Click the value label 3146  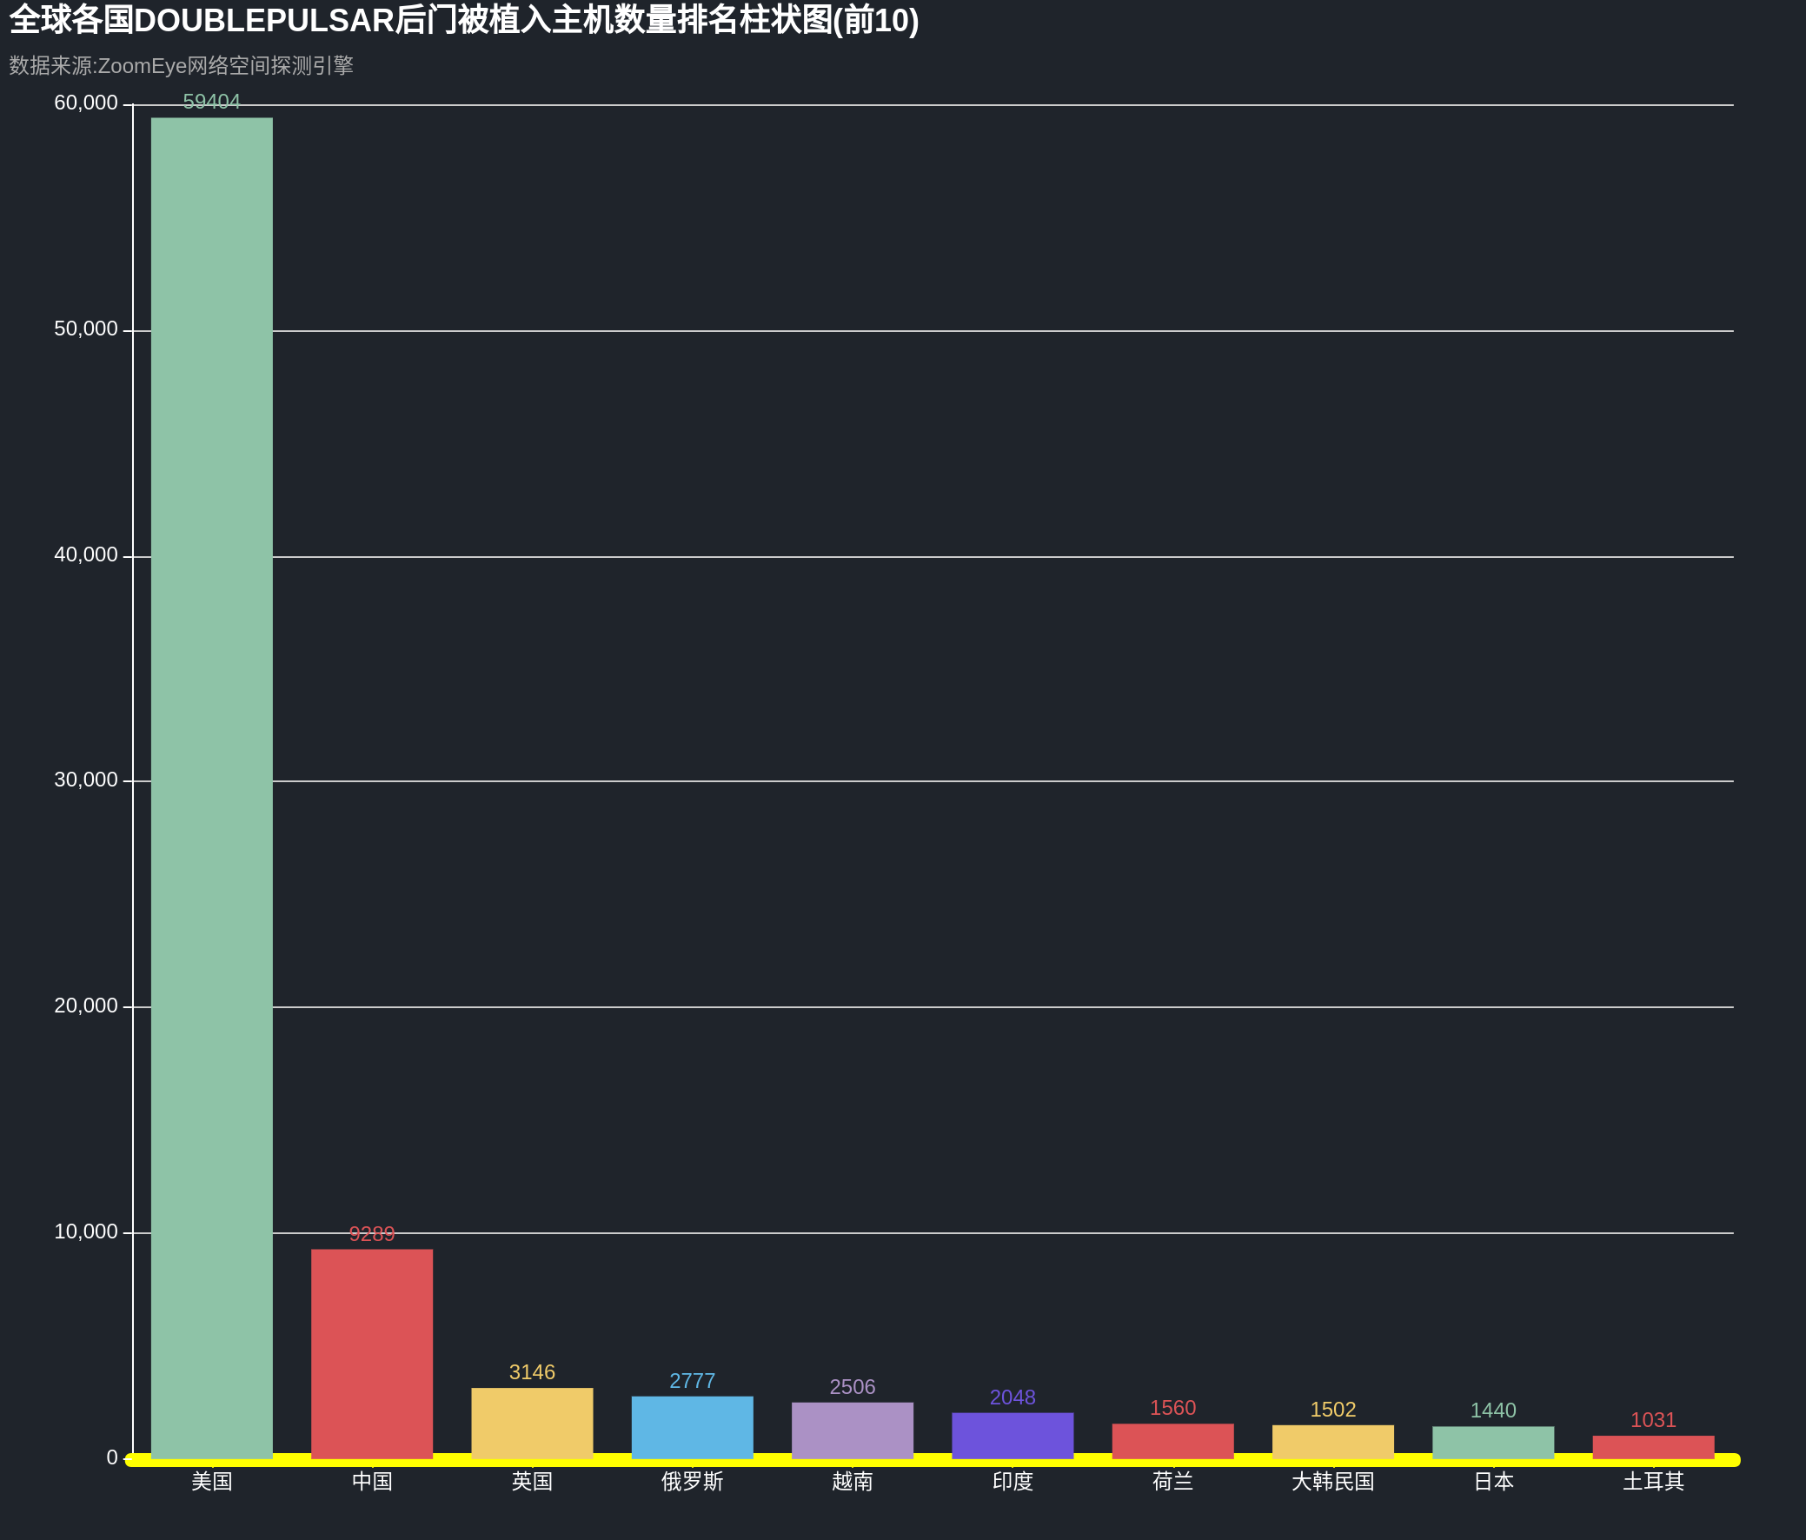click(x=533, y=1371)
